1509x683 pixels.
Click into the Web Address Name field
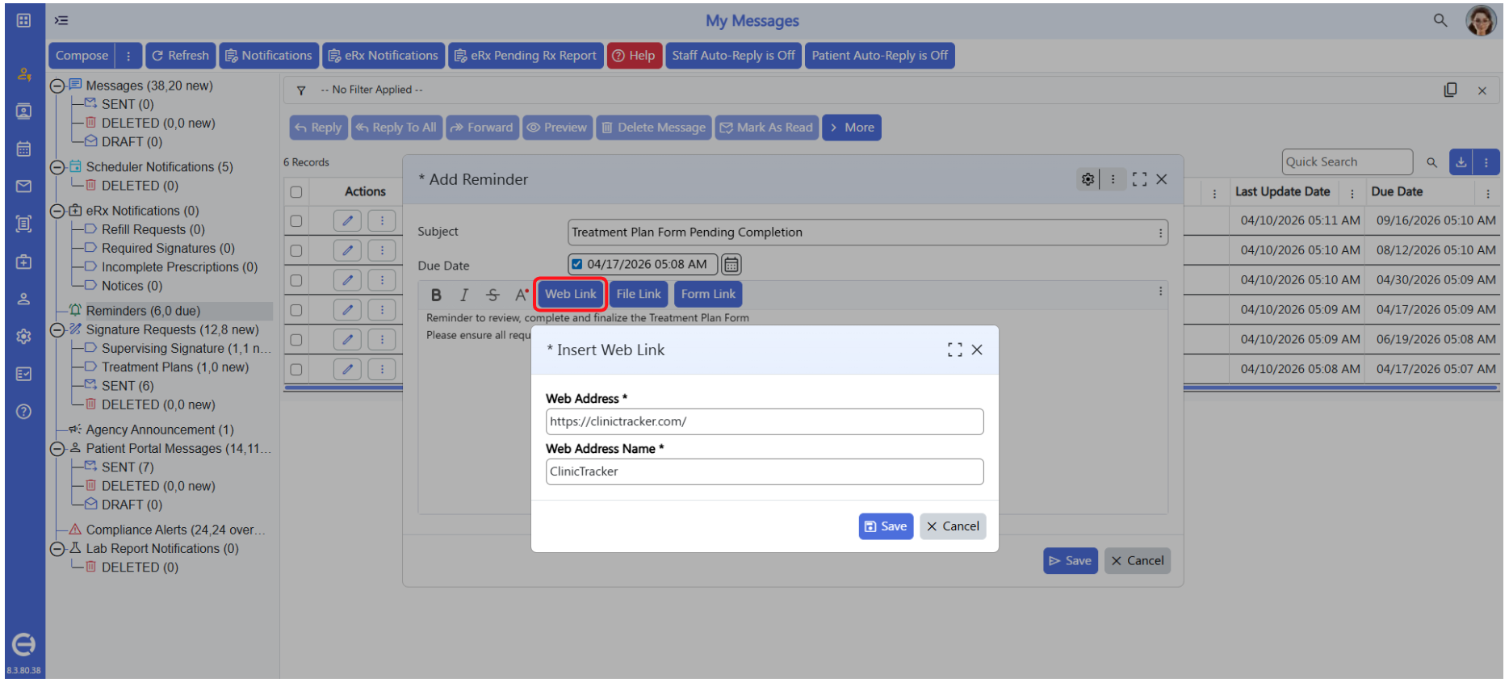[765, 471]
